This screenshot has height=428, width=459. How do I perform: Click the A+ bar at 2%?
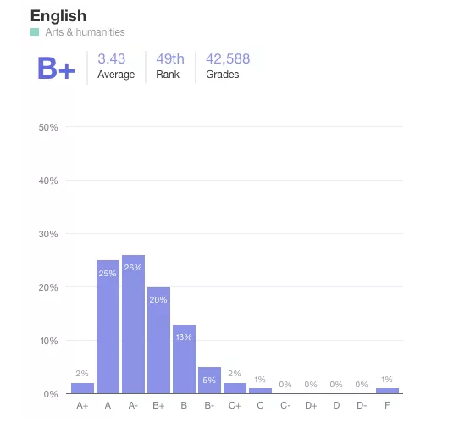[82, 388]
